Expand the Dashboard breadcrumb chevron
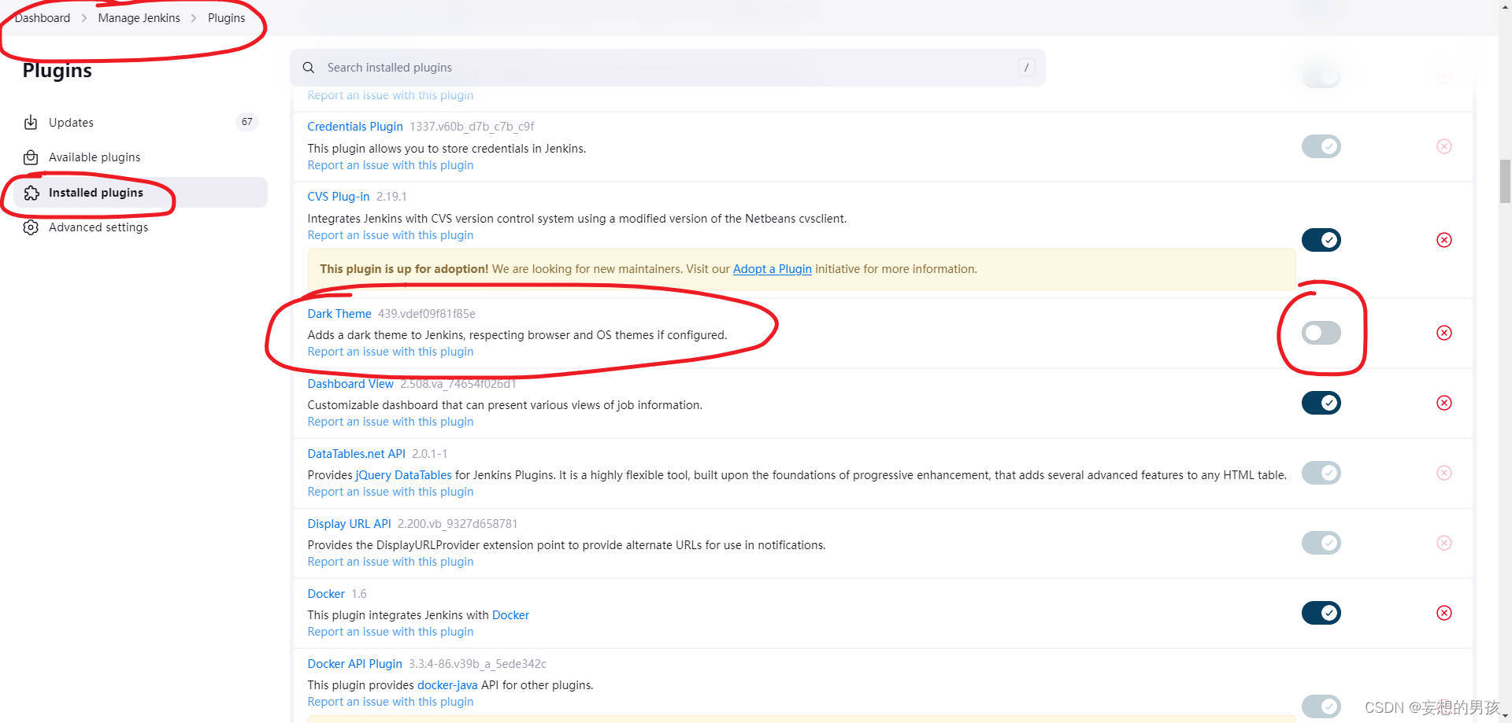This screenshot has width=1512, height=723. pos(84,18)
